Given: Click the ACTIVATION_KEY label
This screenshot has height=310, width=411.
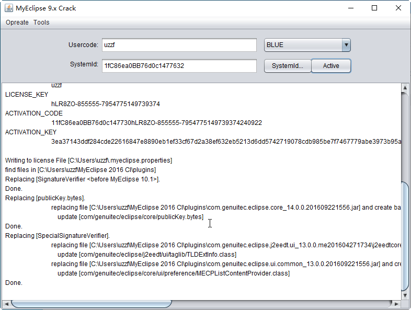Looking at the screenshot, I should click(x=31, y=132).
